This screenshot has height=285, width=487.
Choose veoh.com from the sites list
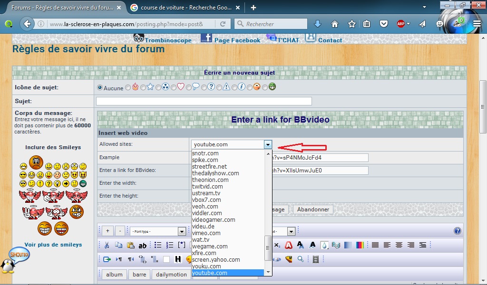click(228, 207)
